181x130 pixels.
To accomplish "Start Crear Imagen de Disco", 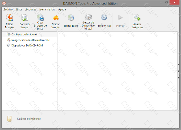I will click(40, 22).
